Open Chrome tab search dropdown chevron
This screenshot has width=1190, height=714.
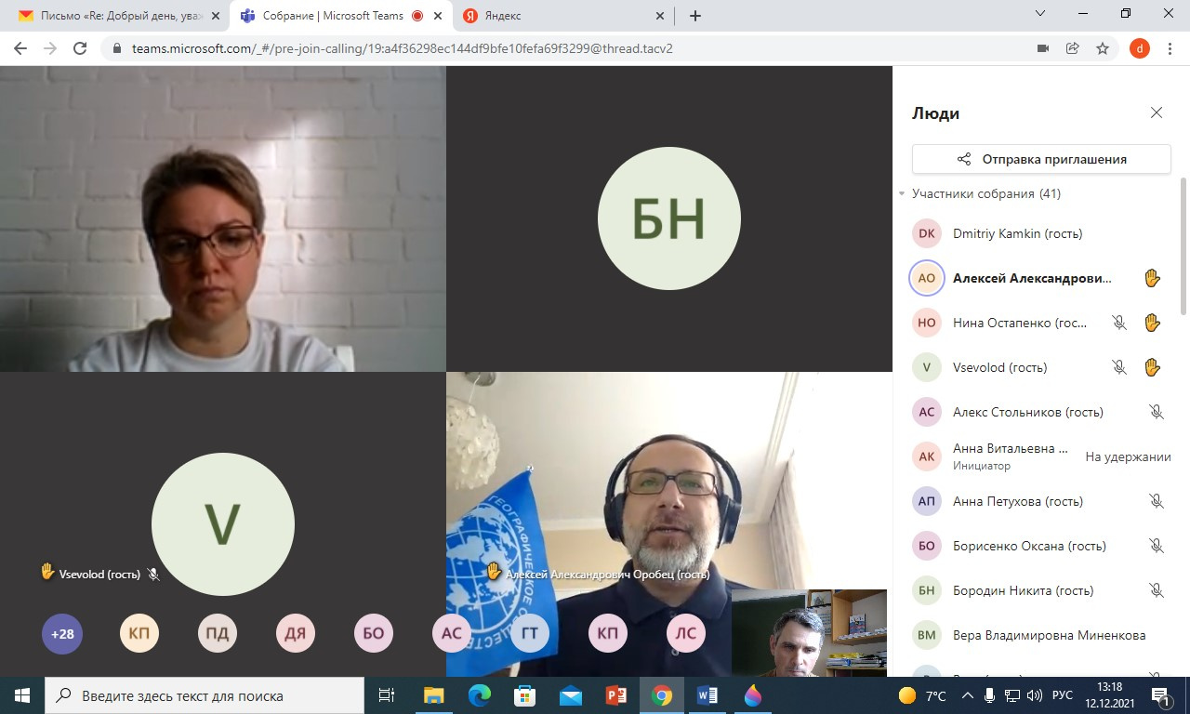click(x=1040, y=14)
